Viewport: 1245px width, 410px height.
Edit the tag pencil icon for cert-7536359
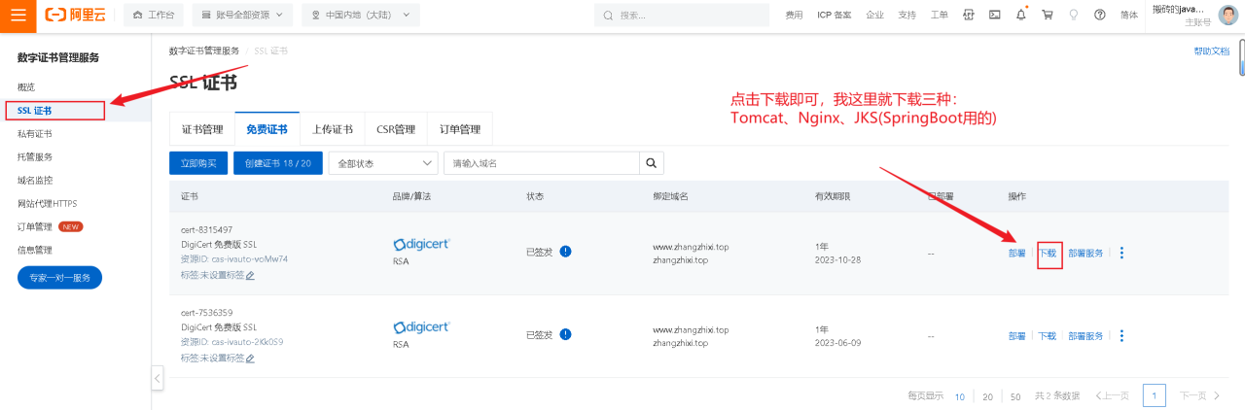[250, 358]
